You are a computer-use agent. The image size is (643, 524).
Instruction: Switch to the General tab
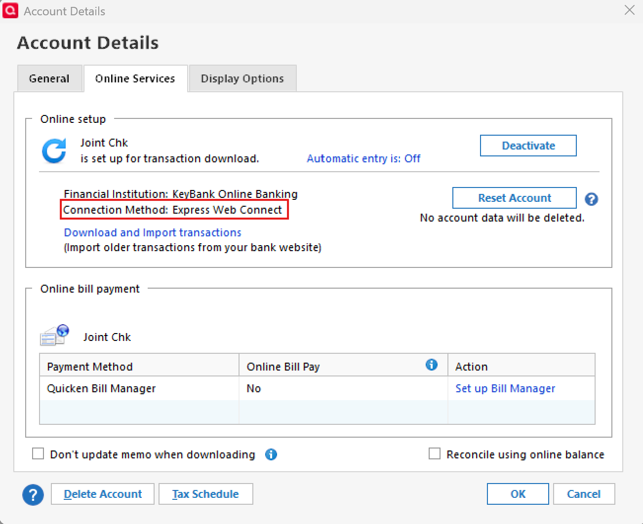[49, 78]
